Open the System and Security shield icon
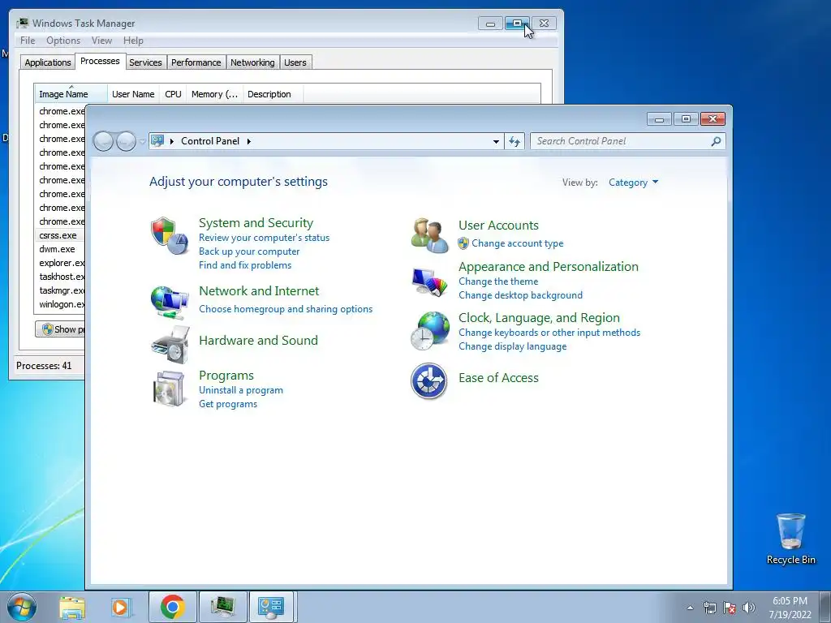Image resolution: width=831 pixels, height=623 pixels. coord(170,236)
